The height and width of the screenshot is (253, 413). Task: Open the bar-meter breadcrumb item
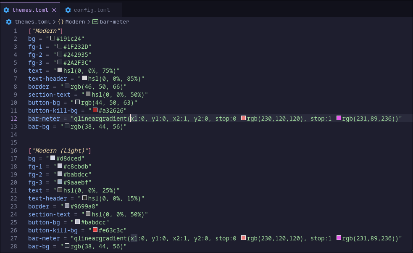click(114, 21)
